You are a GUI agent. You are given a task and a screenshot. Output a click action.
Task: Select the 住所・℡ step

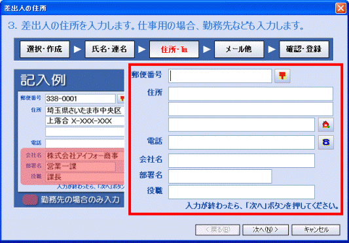coord(174,49)
